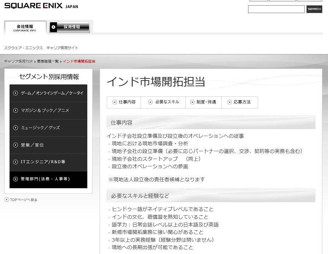Image resolution: width=328 pixels, height=254 pixels.
Task: Click the bullet 設立後のオペレーションへの参画
Action: [x=150, y=167]
